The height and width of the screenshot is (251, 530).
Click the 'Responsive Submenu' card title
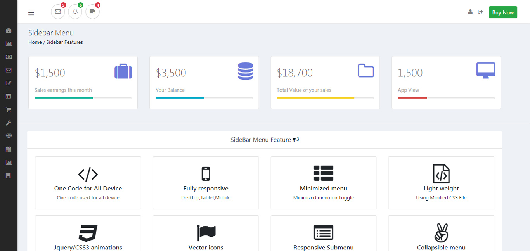click(324, 248)
